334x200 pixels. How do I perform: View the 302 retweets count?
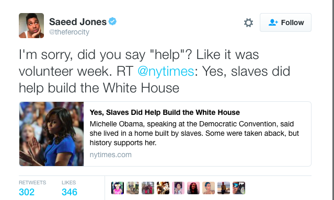point(27,192)
